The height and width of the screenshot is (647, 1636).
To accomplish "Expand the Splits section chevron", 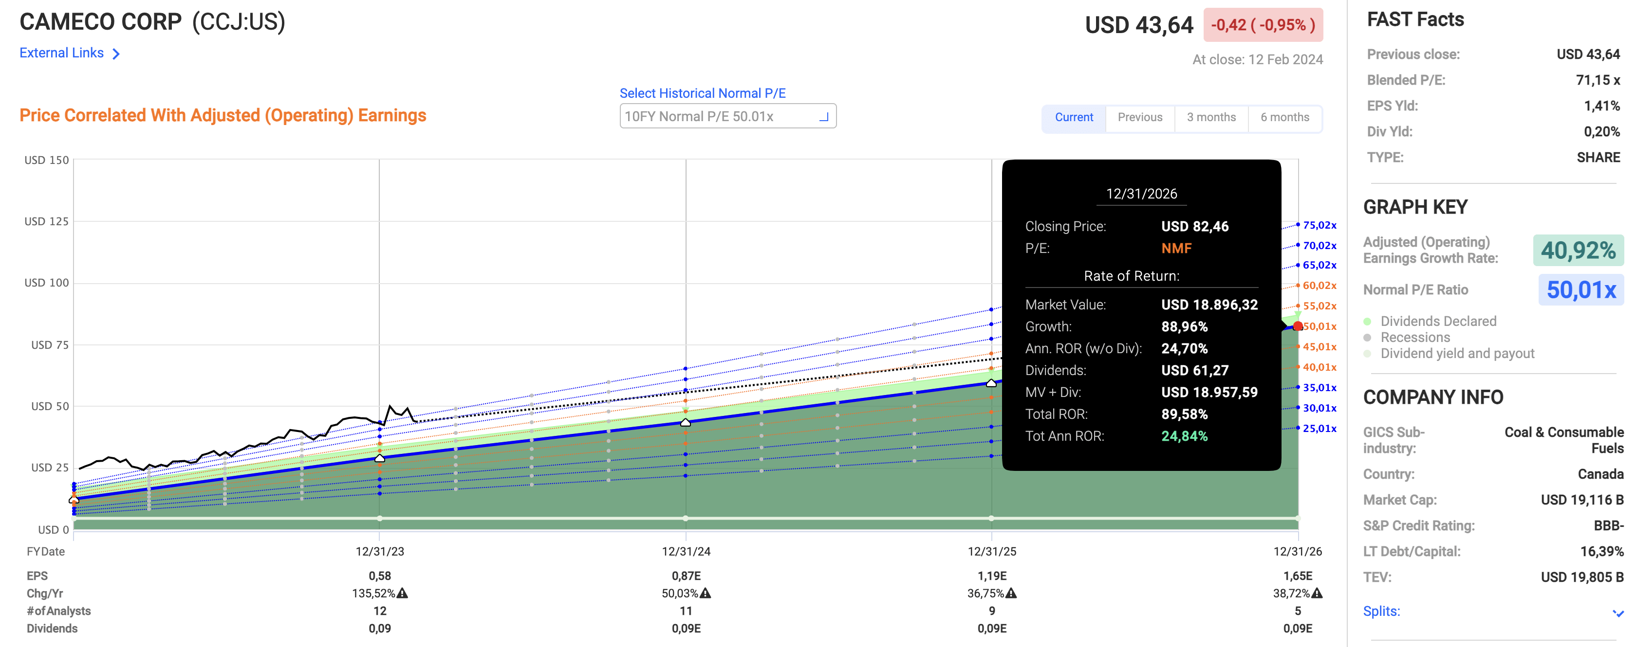I will pos(1617,613).
